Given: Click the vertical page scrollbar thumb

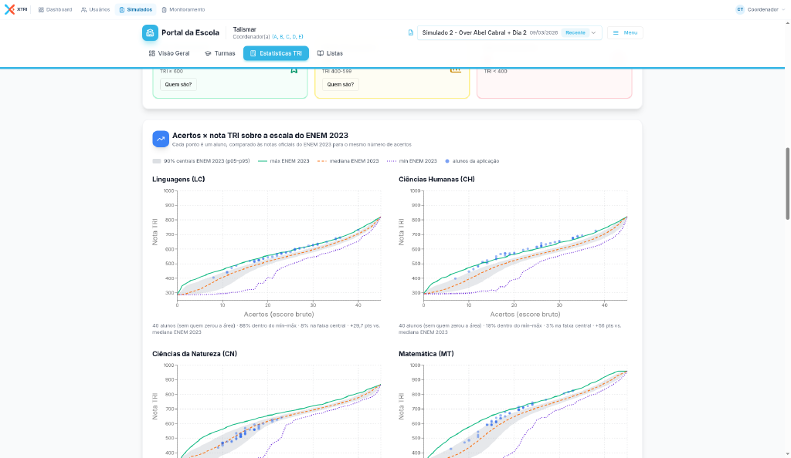Looking at the screenshot, I should (x=787, y=184).
